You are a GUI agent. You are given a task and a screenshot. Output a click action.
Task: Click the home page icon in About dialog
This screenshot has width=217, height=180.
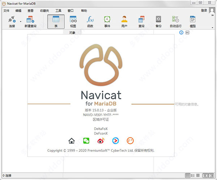coord(72,141)
